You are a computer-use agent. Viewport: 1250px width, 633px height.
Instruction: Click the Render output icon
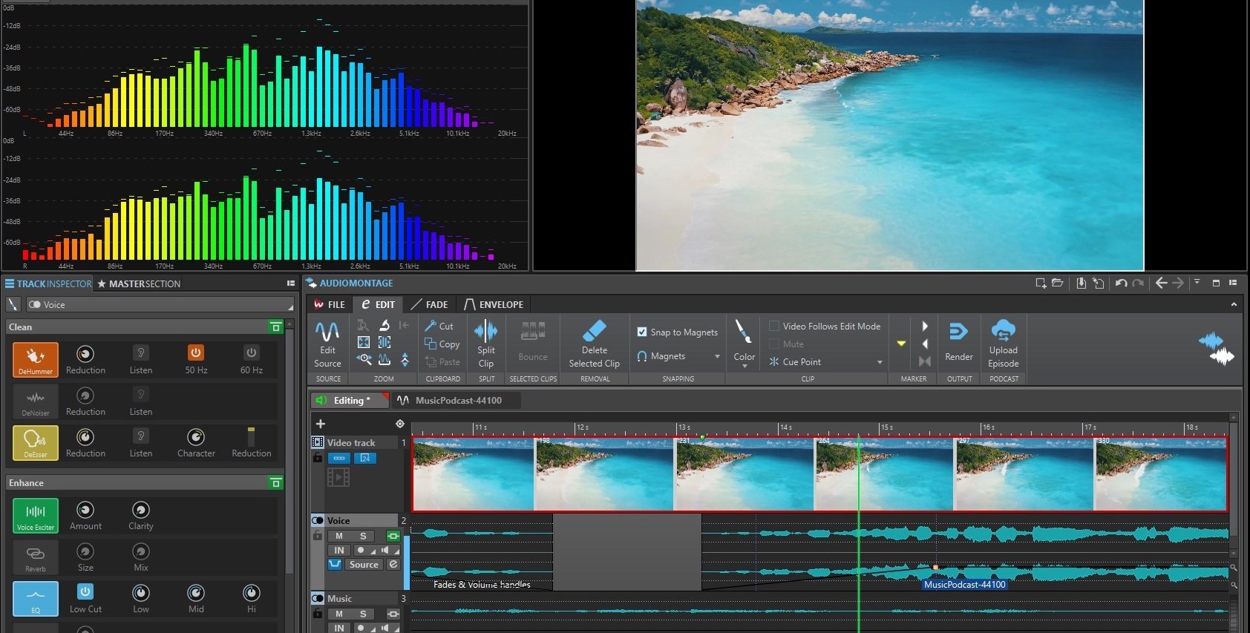pos(958,332)
